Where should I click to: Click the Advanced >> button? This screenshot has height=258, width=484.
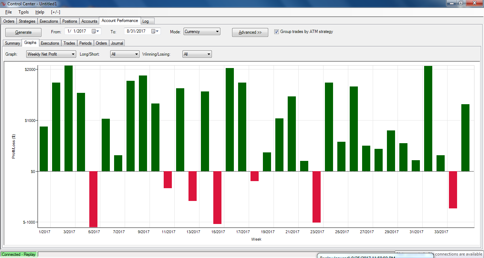pyautogui.click(x=250, y=32)
